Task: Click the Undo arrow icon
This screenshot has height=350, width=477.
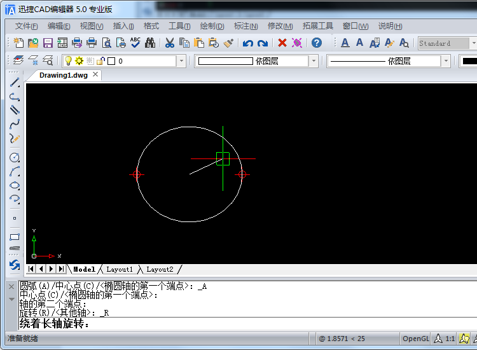Action: pos(248,43)
